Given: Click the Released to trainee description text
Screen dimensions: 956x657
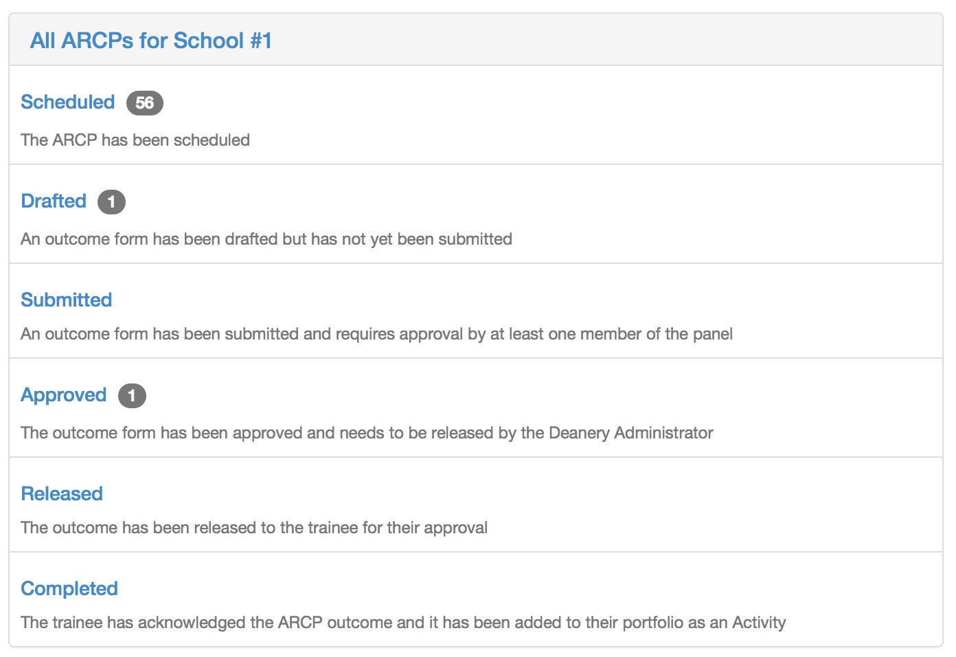Looking at the screenshot, I should 254,528.
